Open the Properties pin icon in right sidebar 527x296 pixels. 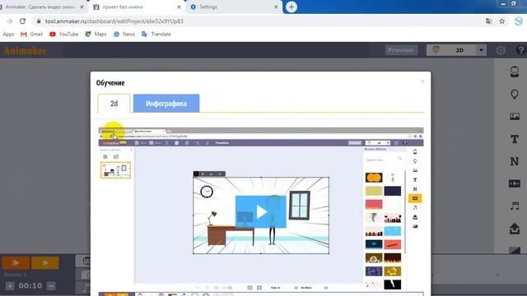514,95
